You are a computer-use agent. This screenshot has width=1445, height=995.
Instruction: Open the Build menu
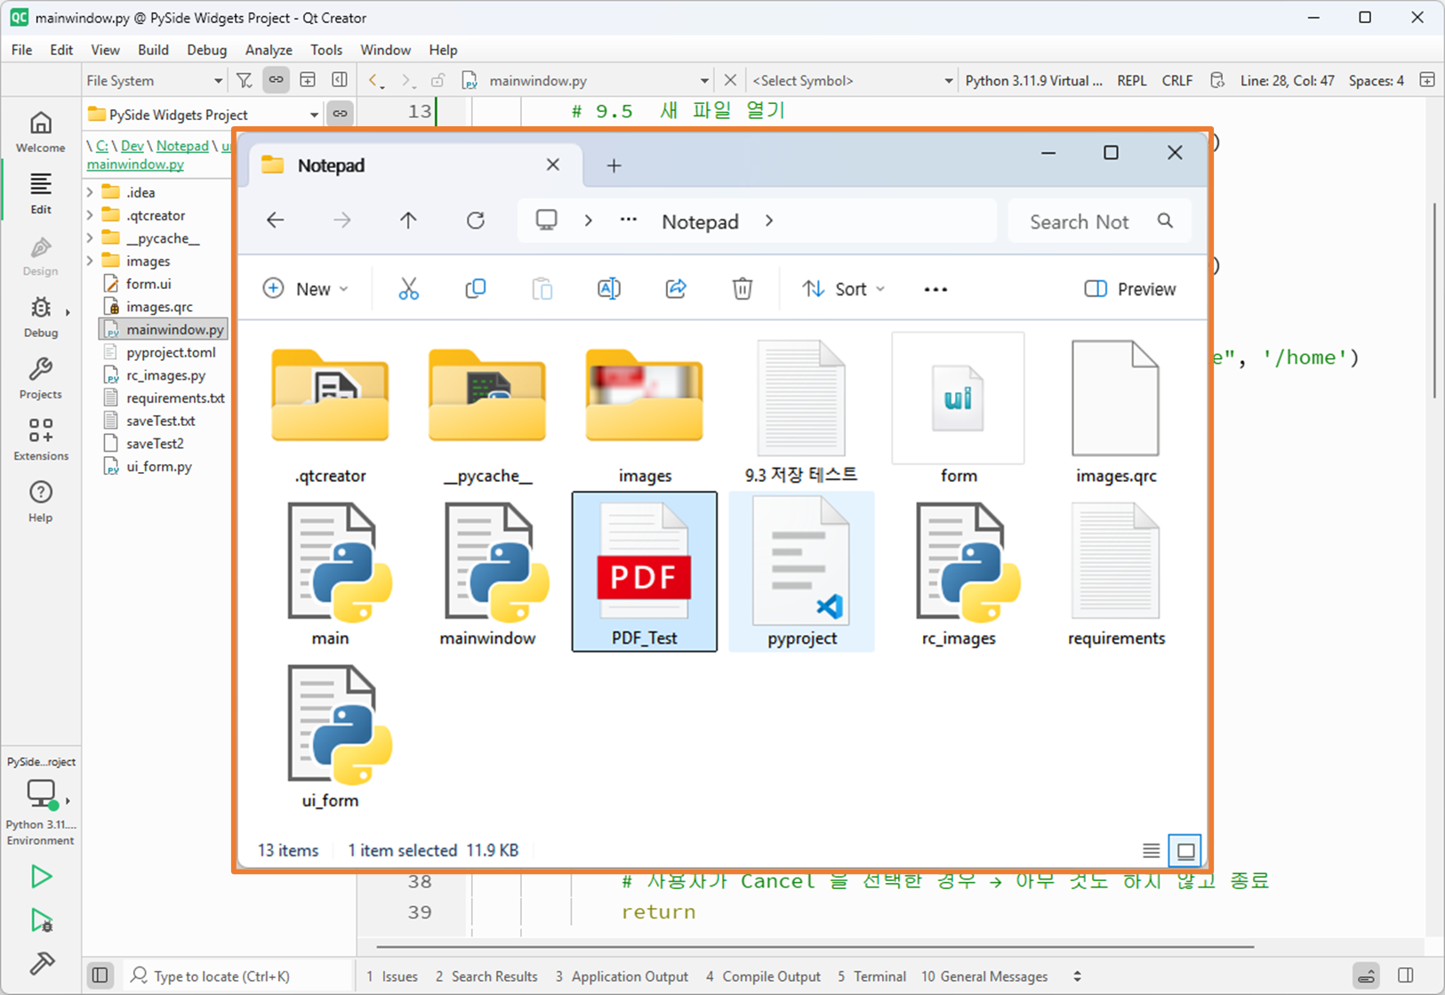point(153,50)
